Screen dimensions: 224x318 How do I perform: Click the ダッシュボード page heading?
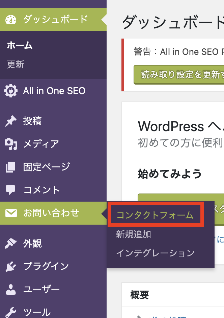click(173, 22)
